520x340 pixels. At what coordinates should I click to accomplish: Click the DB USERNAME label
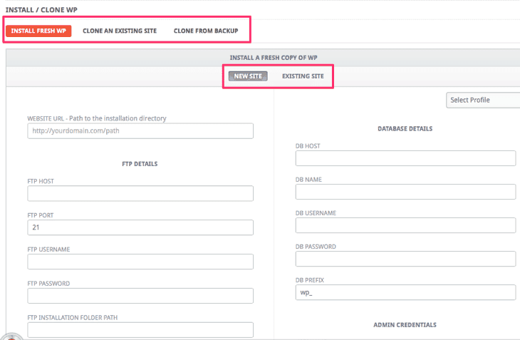point(316,213)
